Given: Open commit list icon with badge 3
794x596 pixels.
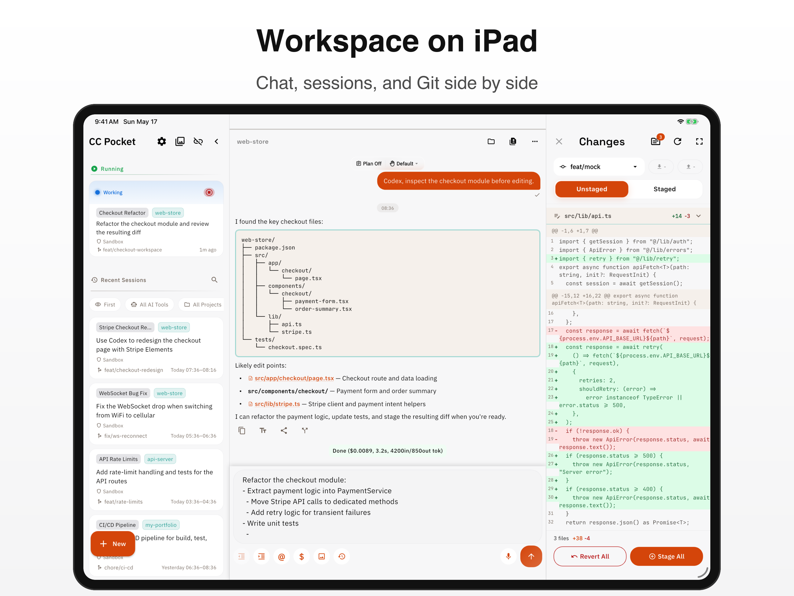Looking at the screenshot, I should pyautogui.click(x=656, y=141).
